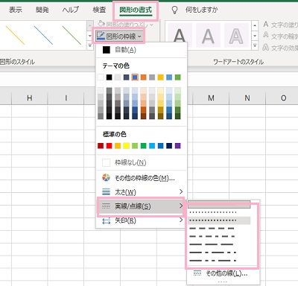Click the 何をしますか search box
This screenshot has height=286, width=298.
[x=201, y=10]
